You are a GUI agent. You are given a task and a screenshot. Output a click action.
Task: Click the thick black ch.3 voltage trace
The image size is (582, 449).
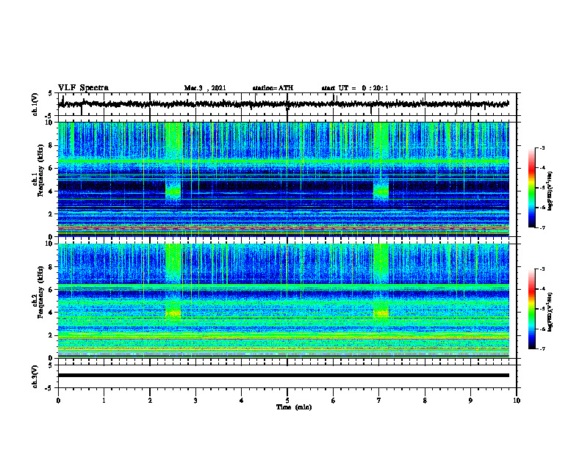tap(283, 376)
